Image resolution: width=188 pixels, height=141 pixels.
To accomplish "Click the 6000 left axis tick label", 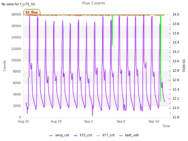I will pos(17,83).
